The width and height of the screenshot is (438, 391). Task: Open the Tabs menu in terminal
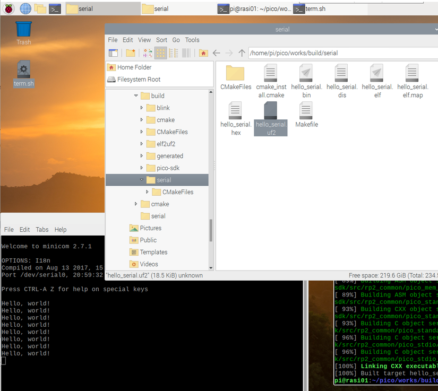tap(42, 230)
